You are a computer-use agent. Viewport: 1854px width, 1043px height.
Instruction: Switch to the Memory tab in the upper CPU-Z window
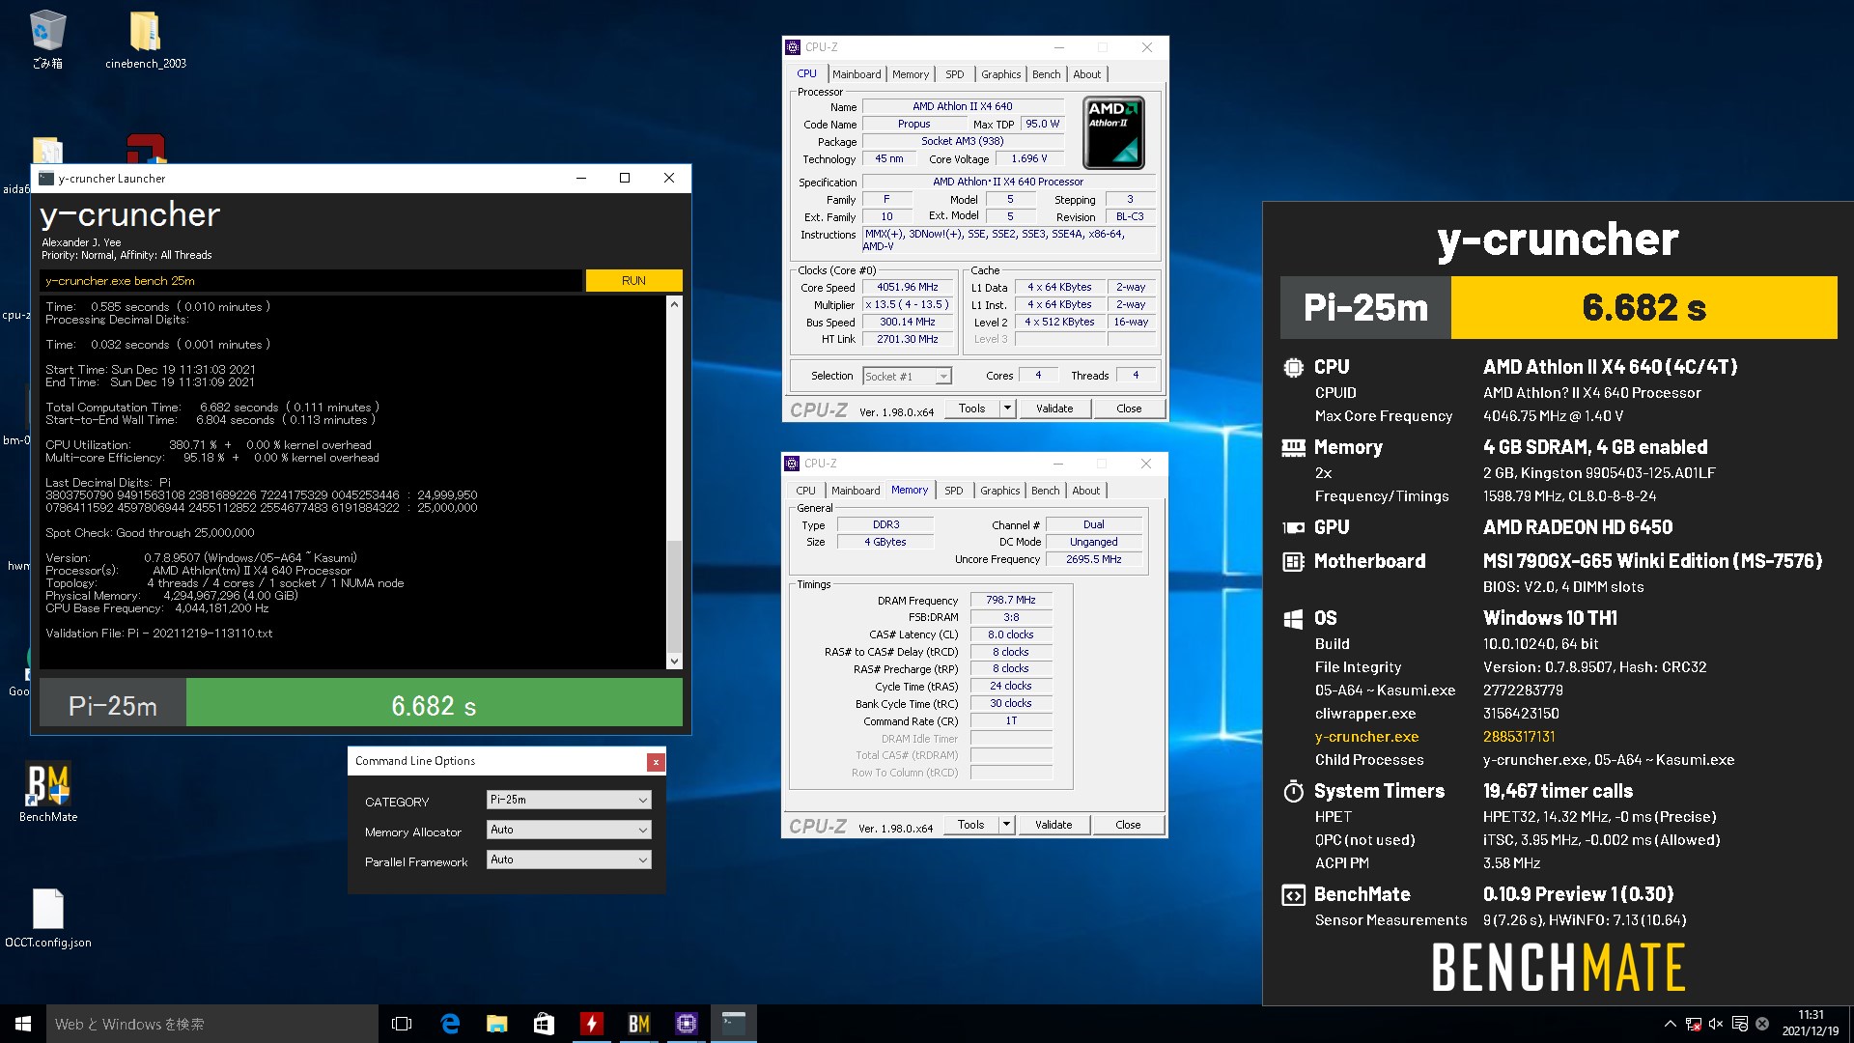[911, 74]
